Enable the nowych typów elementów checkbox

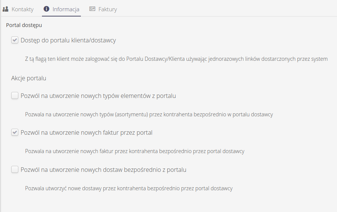pyautogui.click(x=15, y=96)
